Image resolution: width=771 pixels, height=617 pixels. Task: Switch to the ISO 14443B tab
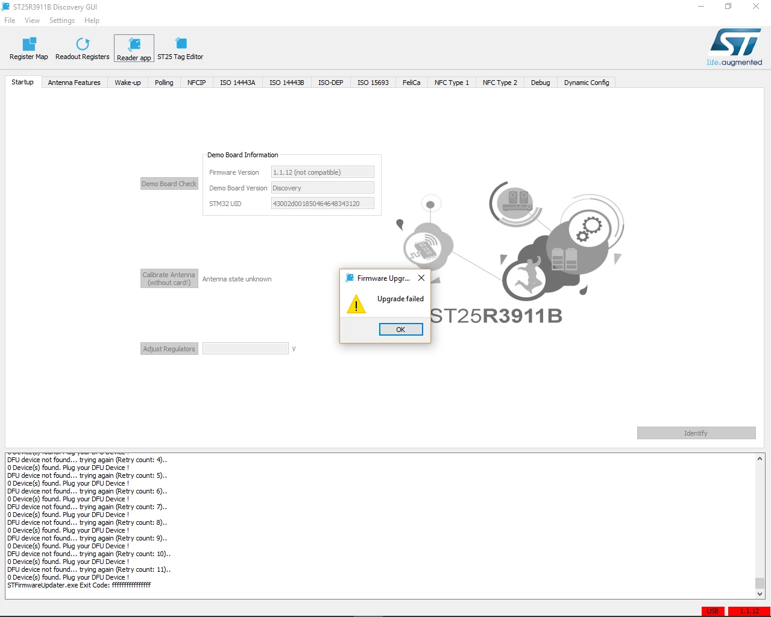287,83
